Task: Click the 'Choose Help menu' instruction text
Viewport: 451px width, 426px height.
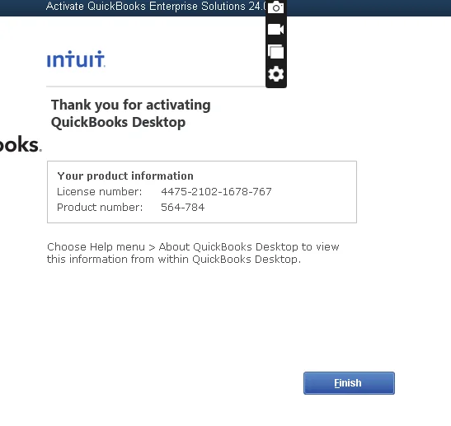Action: point(193,253)
